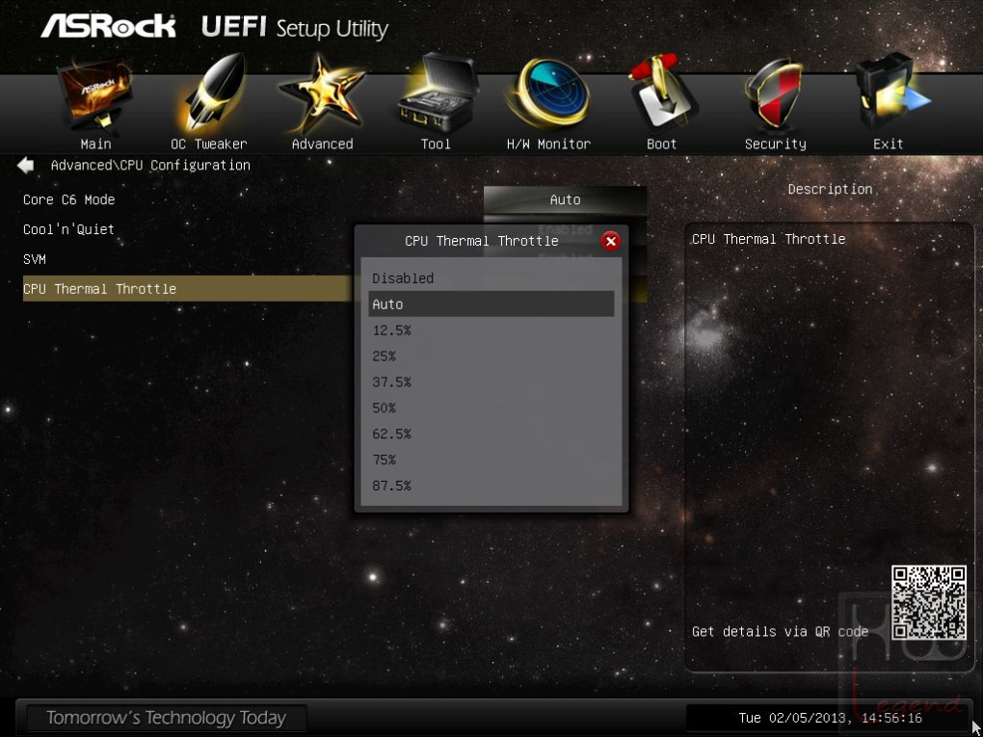Open the Core C6 Mode Auto dropdown
The width and height of the screenshot is (983, 737).
pyautogui.click(x=565, y=200)
